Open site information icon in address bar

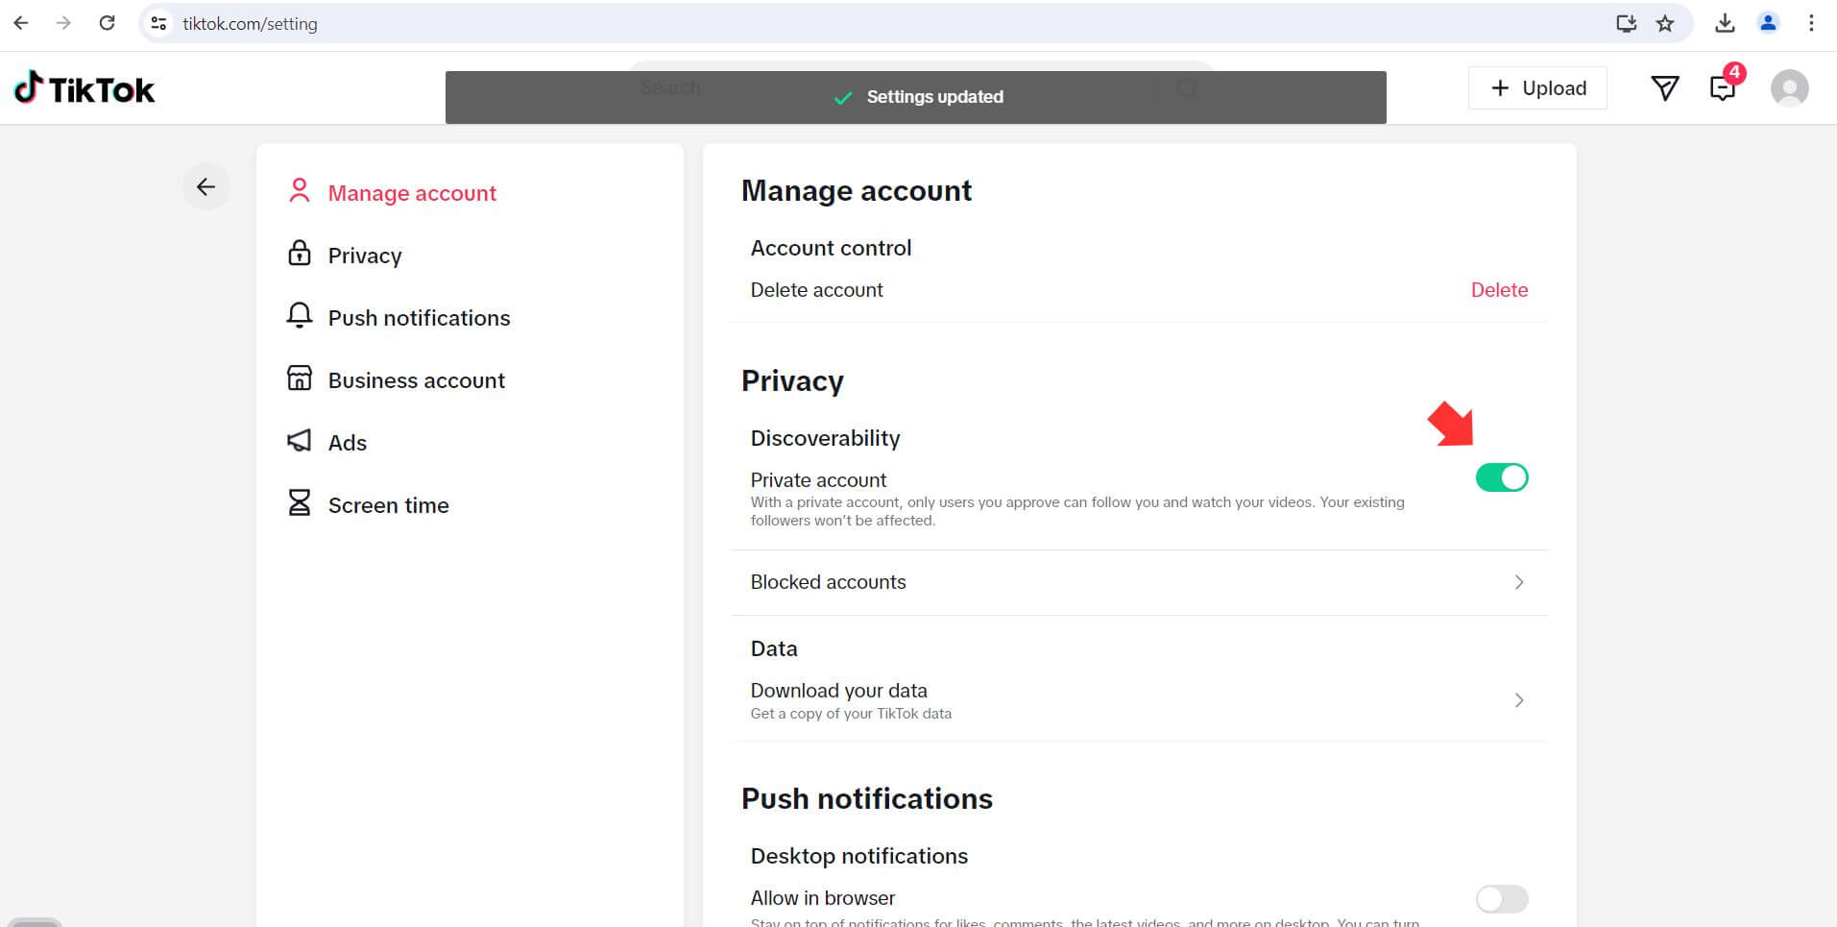(x=159, y=23)
